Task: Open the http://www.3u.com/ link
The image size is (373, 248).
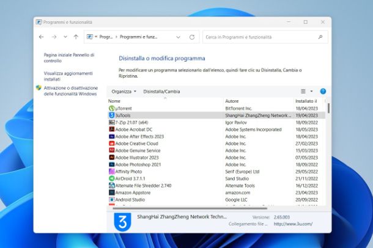Action: pos(293,224)
